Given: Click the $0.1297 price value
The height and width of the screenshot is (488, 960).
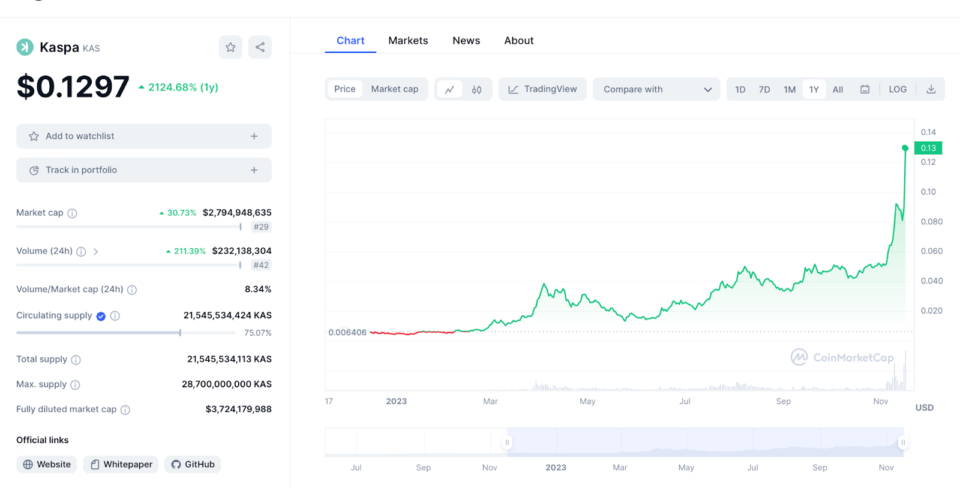Looking at the screenshot, I should [73, 87].
